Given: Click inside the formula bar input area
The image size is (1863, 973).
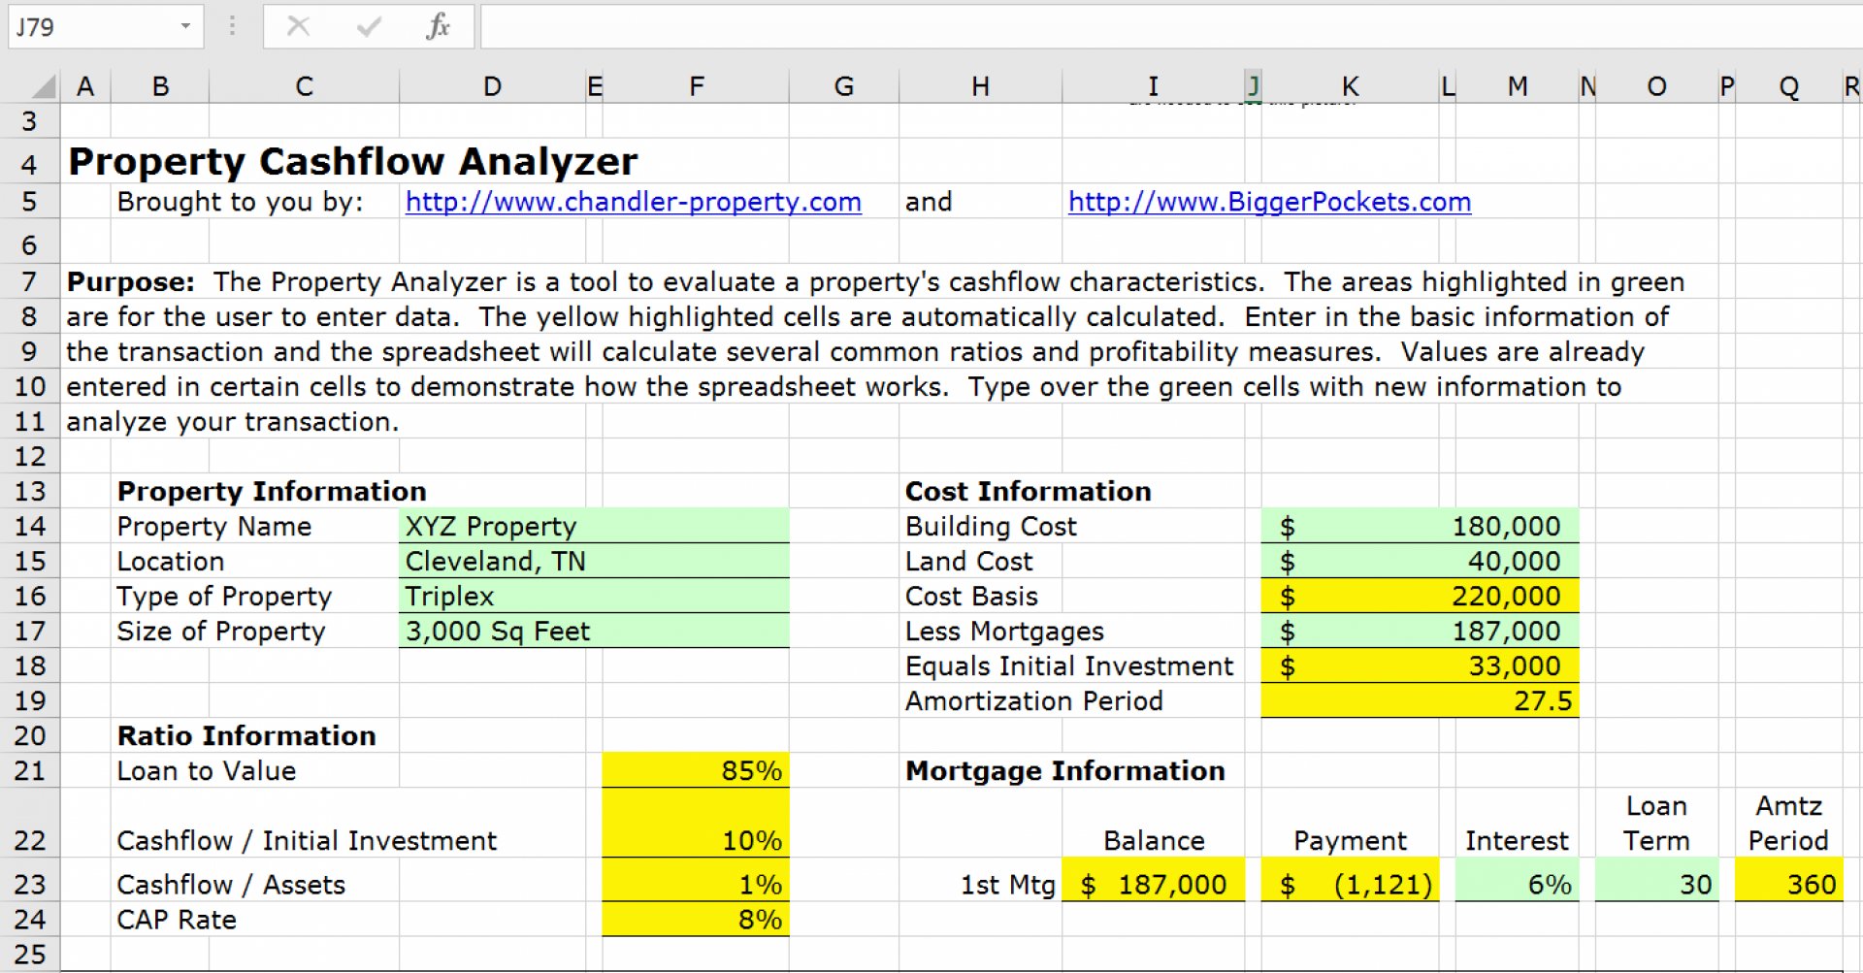Looking at the screenshot, I should click(x=1170, y=26).
